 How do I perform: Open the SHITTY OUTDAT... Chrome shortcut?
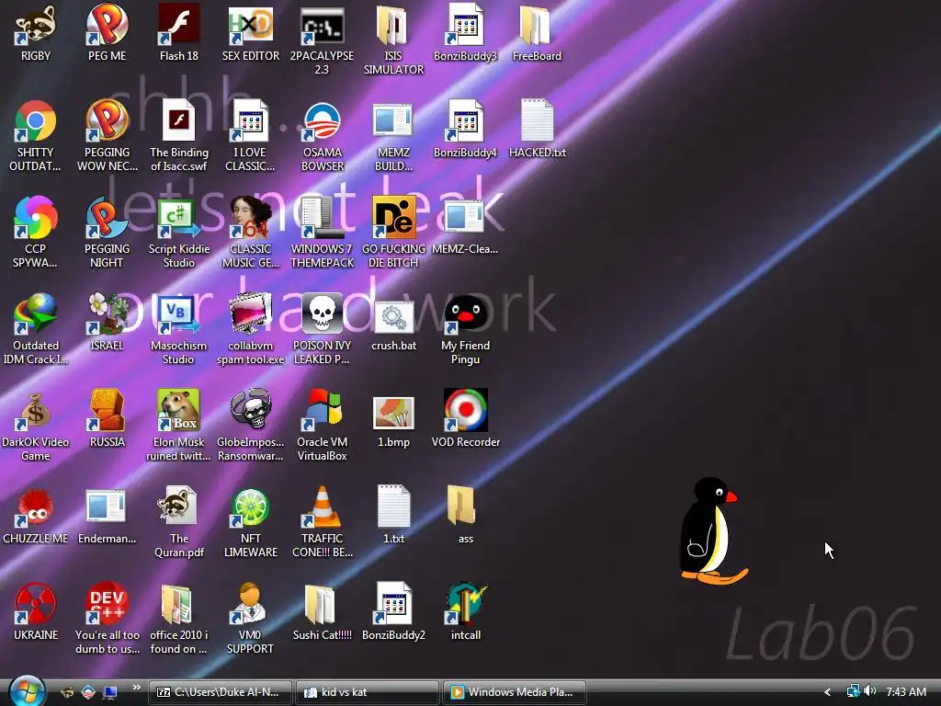point(36,121)
